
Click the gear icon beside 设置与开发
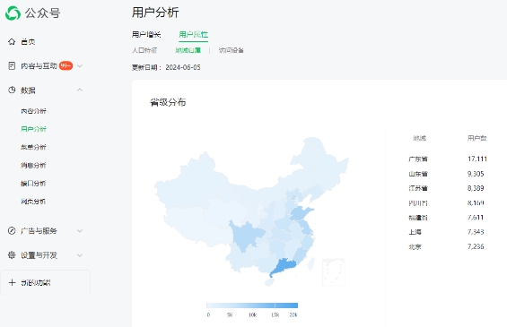12,255
